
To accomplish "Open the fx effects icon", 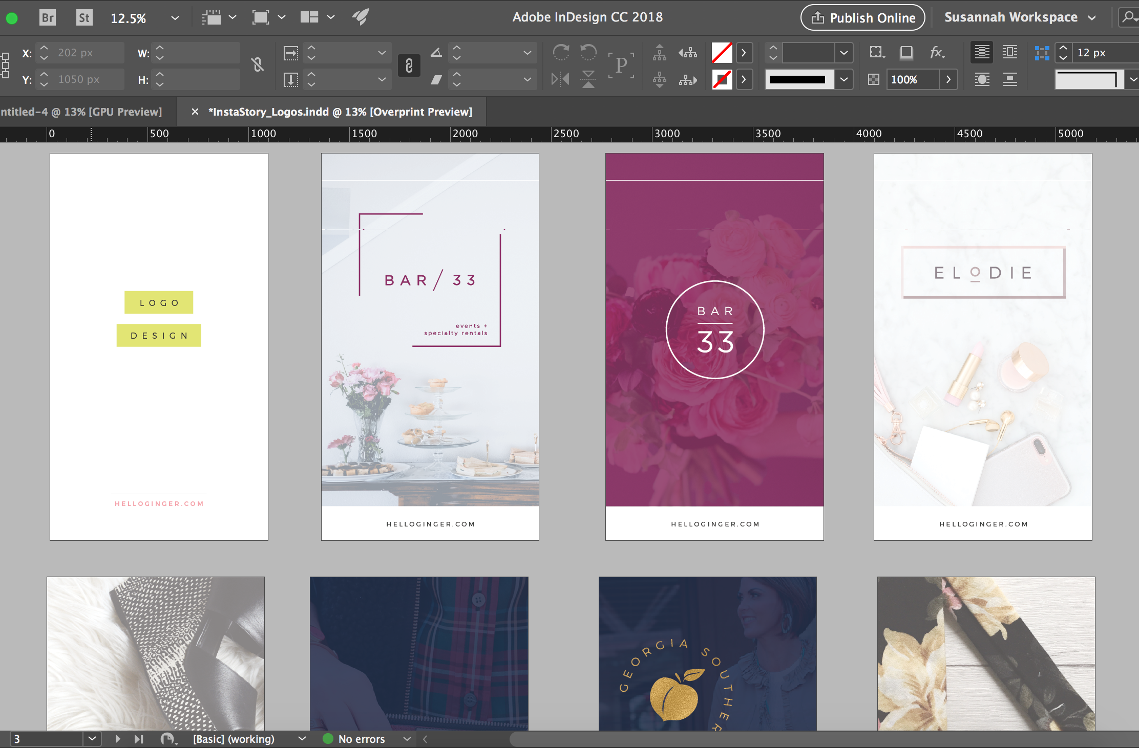I will coord(936,53).
